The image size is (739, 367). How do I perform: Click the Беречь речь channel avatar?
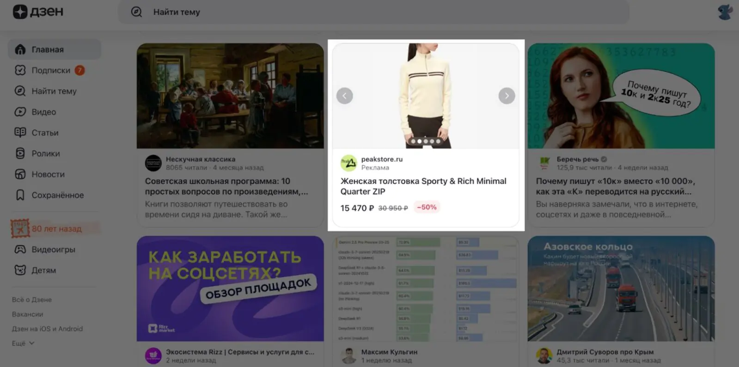tap(544, 163)
